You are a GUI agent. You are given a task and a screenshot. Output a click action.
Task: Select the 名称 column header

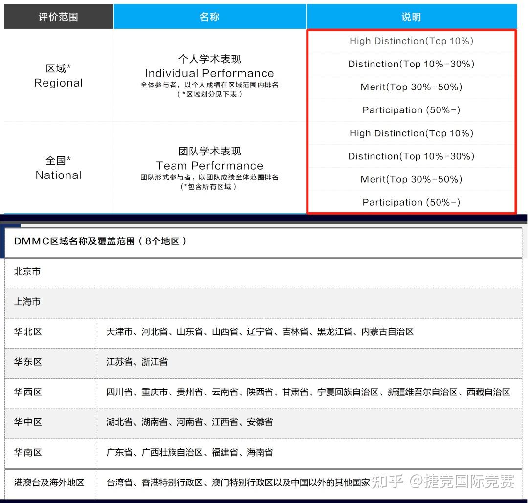tap(209, 16)
